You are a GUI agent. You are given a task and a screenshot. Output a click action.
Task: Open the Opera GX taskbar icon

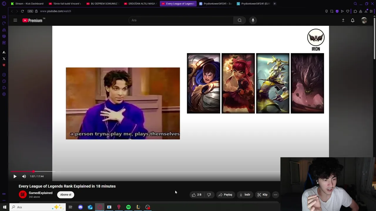pyautogui.click(x=100, y=207)
